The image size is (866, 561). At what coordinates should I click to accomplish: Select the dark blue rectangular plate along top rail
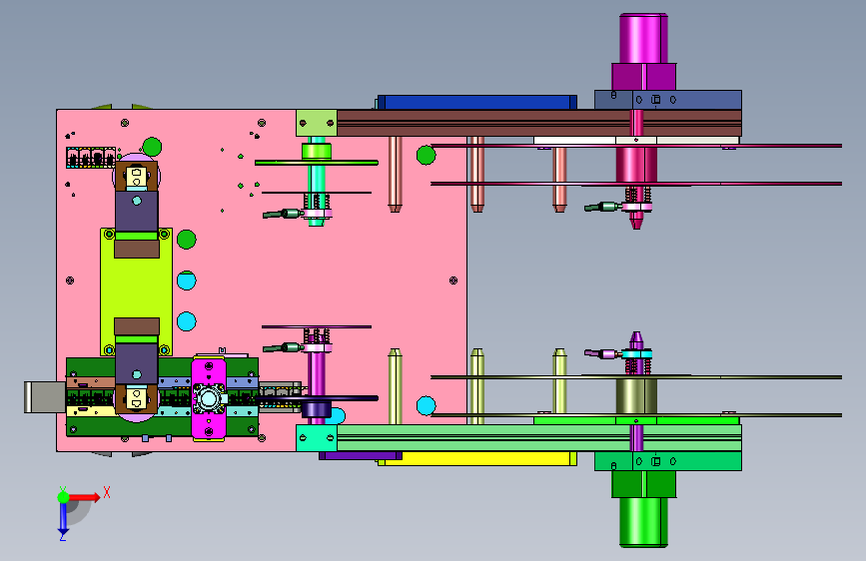pyautogui.click(x=477, y=102)
